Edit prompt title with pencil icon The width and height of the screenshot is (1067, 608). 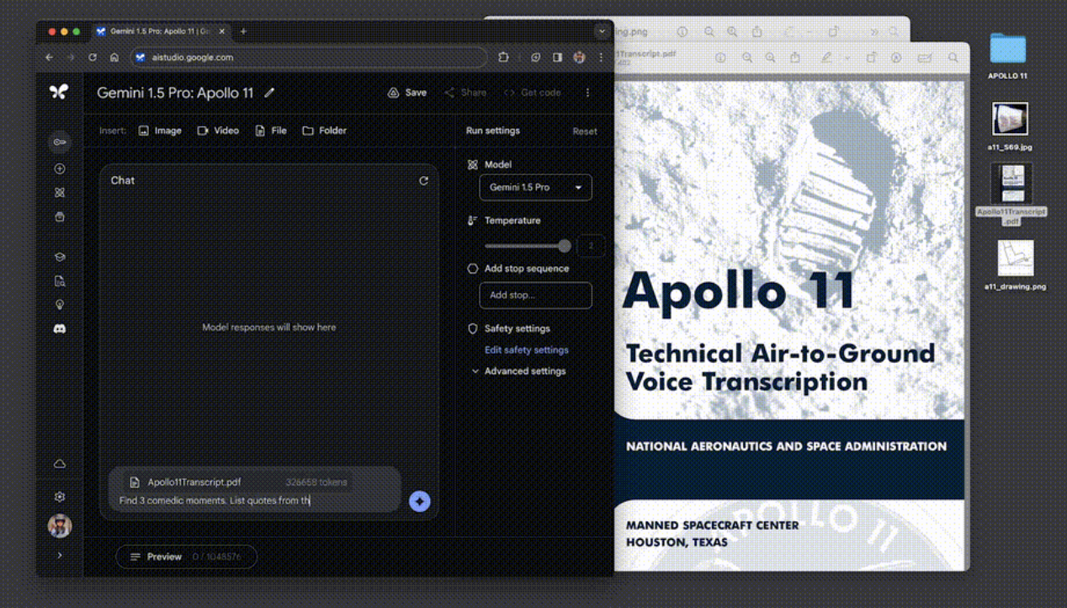(x=269, y=93)
